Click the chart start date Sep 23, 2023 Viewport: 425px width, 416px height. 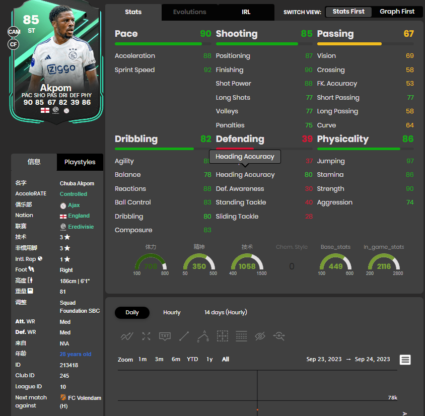(324, 360)
